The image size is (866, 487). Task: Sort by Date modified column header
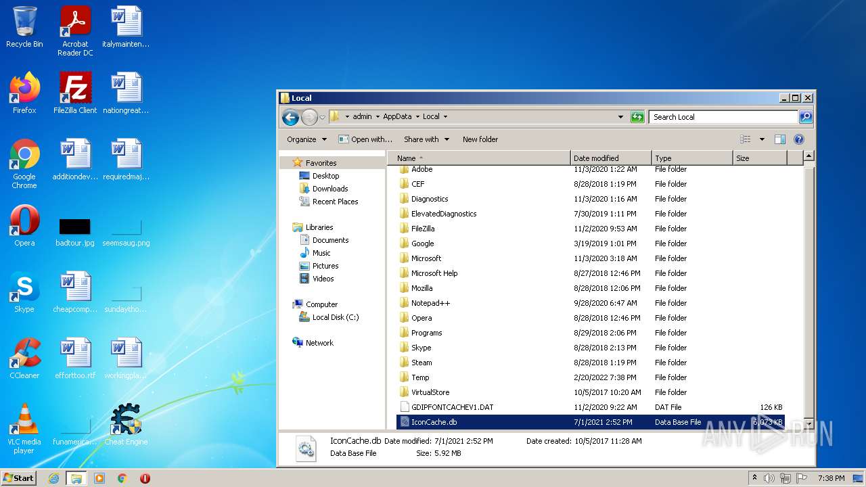coord(611,158)
